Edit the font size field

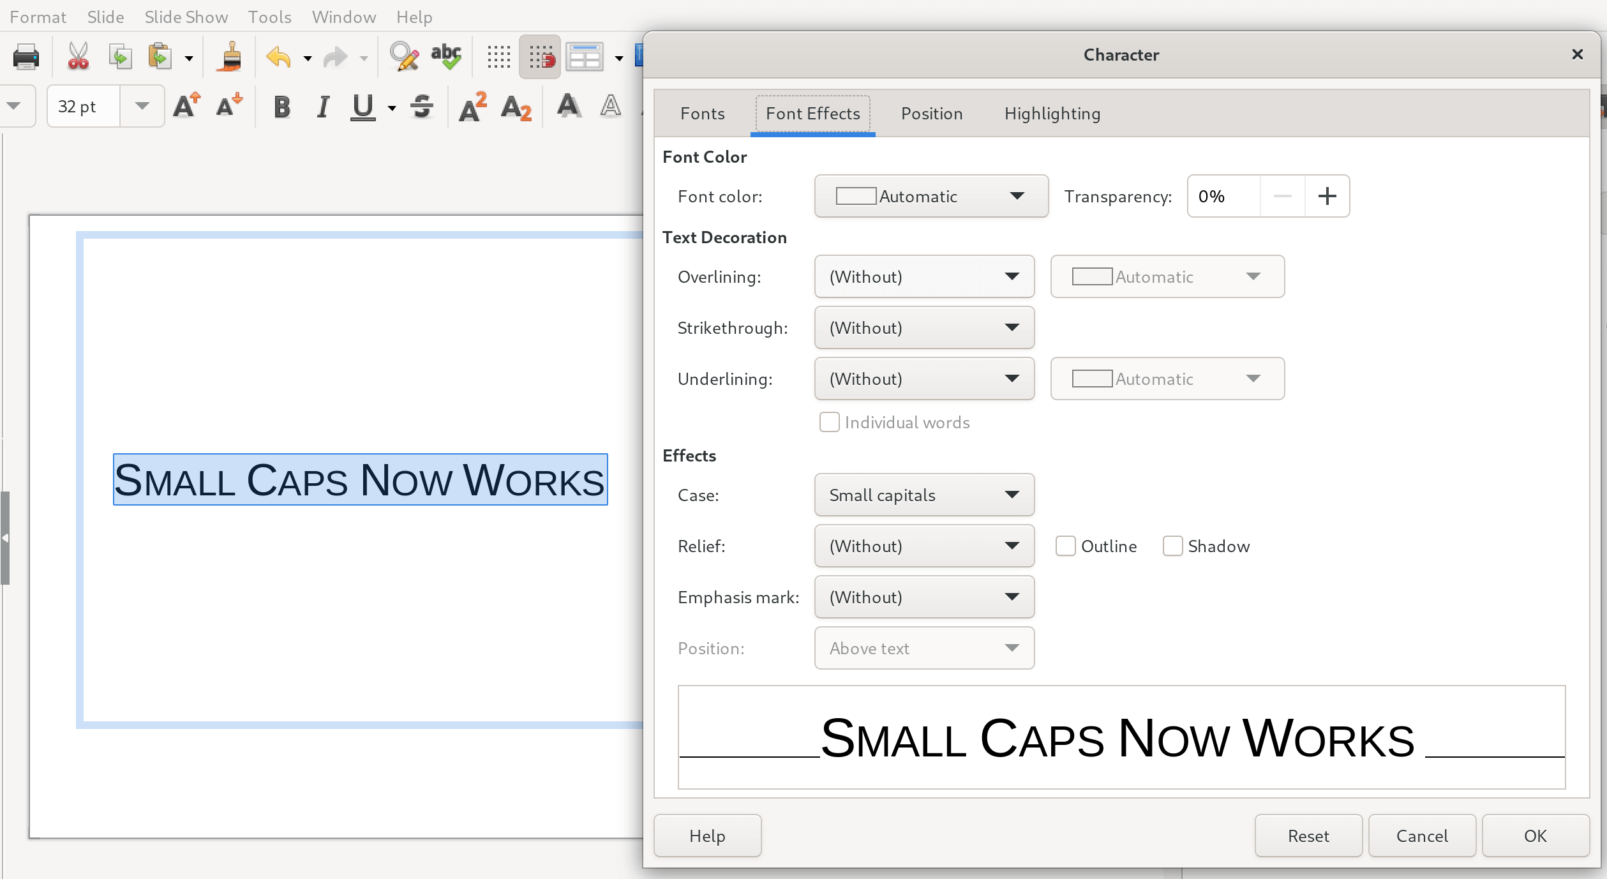pos(82,107)
